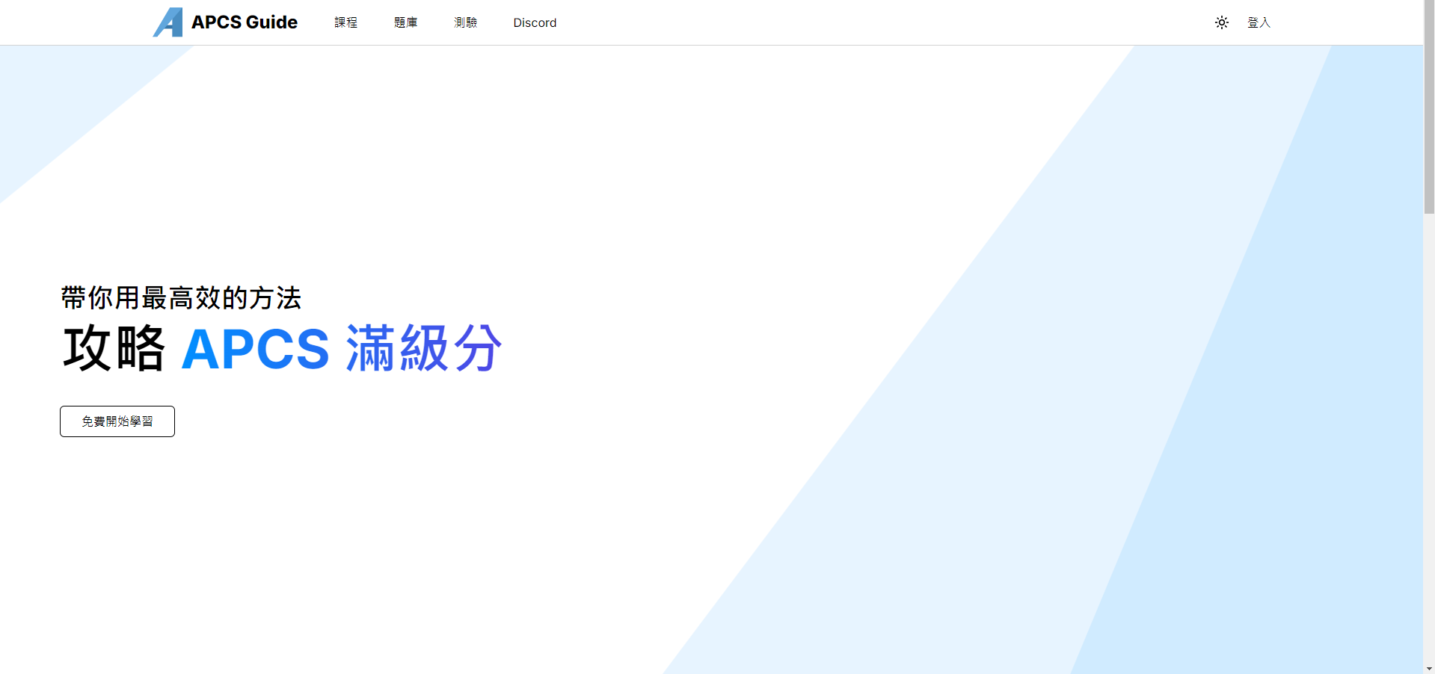Go to the 測驗 page

465,22
